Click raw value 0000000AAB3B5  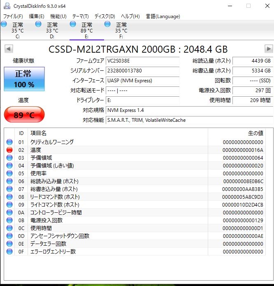(243, 189)
